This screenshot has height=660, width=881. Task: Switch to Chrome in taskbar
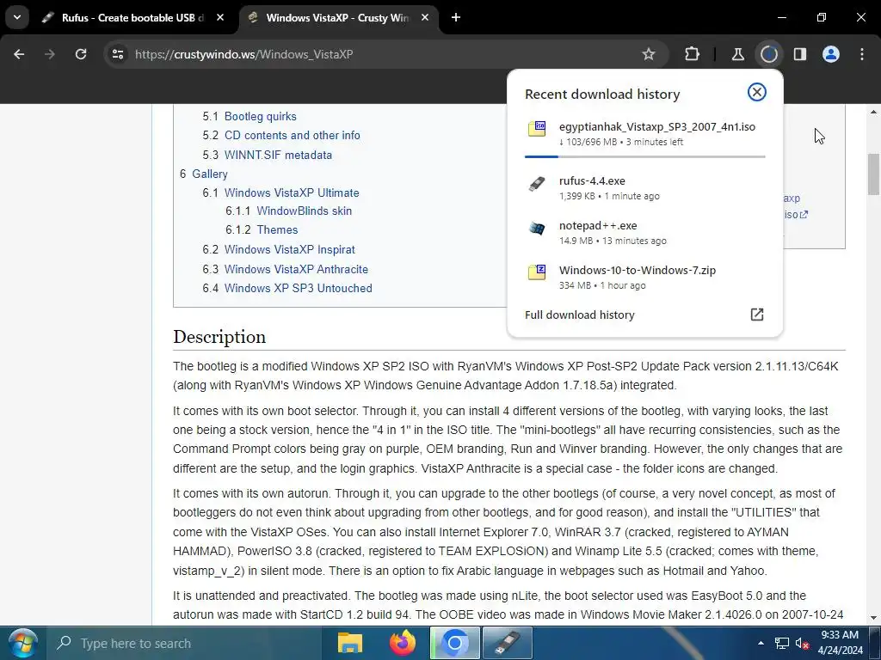(455, 644)
